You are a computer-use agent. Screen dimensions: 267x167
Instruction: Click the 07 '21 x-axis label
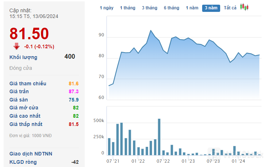pyautogui.click(x=113, y=161)
